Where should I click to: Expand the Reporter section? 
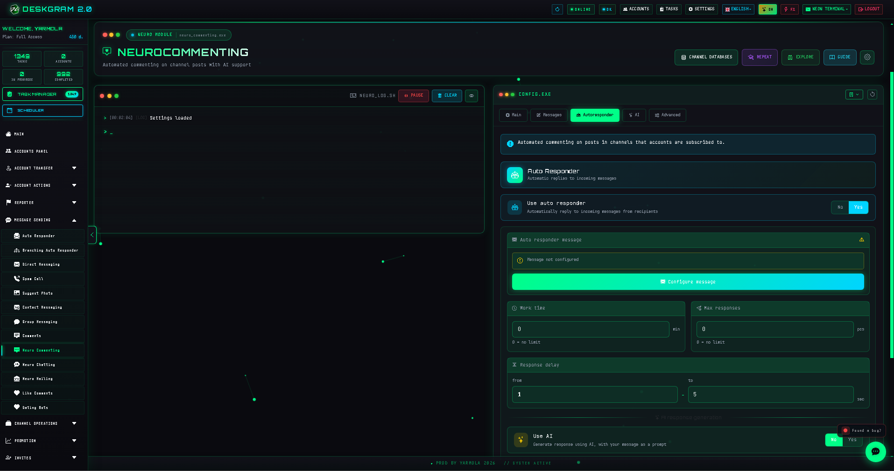tap(42, 203)
